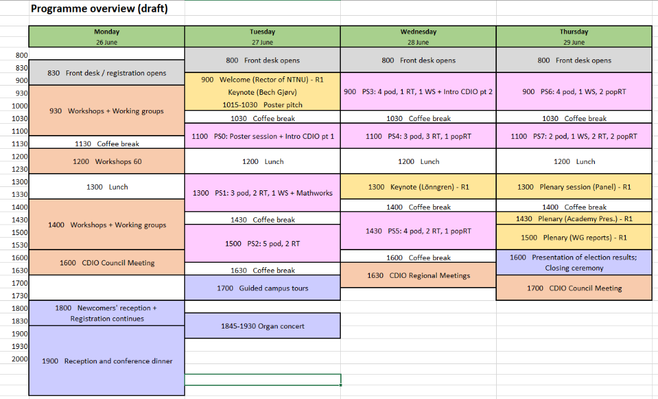Screen dimensions: 658x399
Task: Click the green-outlined empty active cell
Action: point(262,379)
